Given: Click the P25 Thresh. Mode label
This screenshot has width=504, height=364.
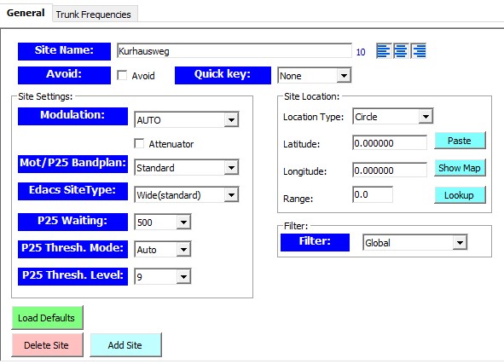Looking at the screenshot, I should click(x=72, y=249).
